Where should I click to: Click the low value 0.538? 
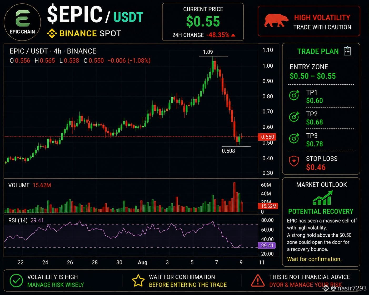(71, 61)
